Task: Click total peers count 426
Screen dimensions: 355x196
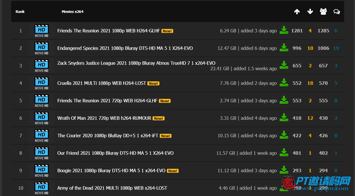Action: click(323, 136)
